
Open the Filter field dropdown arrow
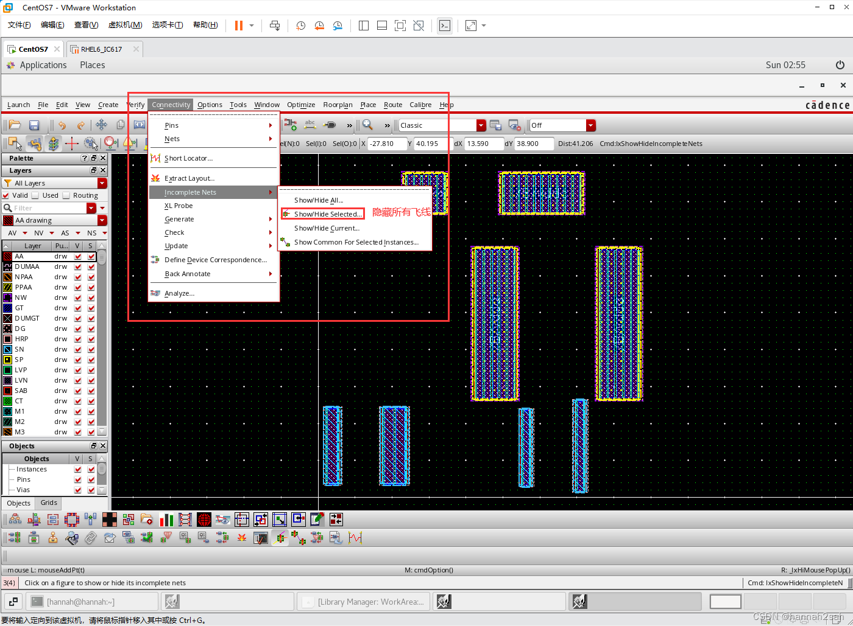pyautogui.click(x=91, y=208)
